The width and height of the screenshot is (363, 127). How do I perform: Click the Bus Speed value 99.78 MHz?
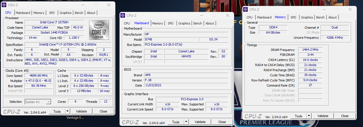[39, 86]
